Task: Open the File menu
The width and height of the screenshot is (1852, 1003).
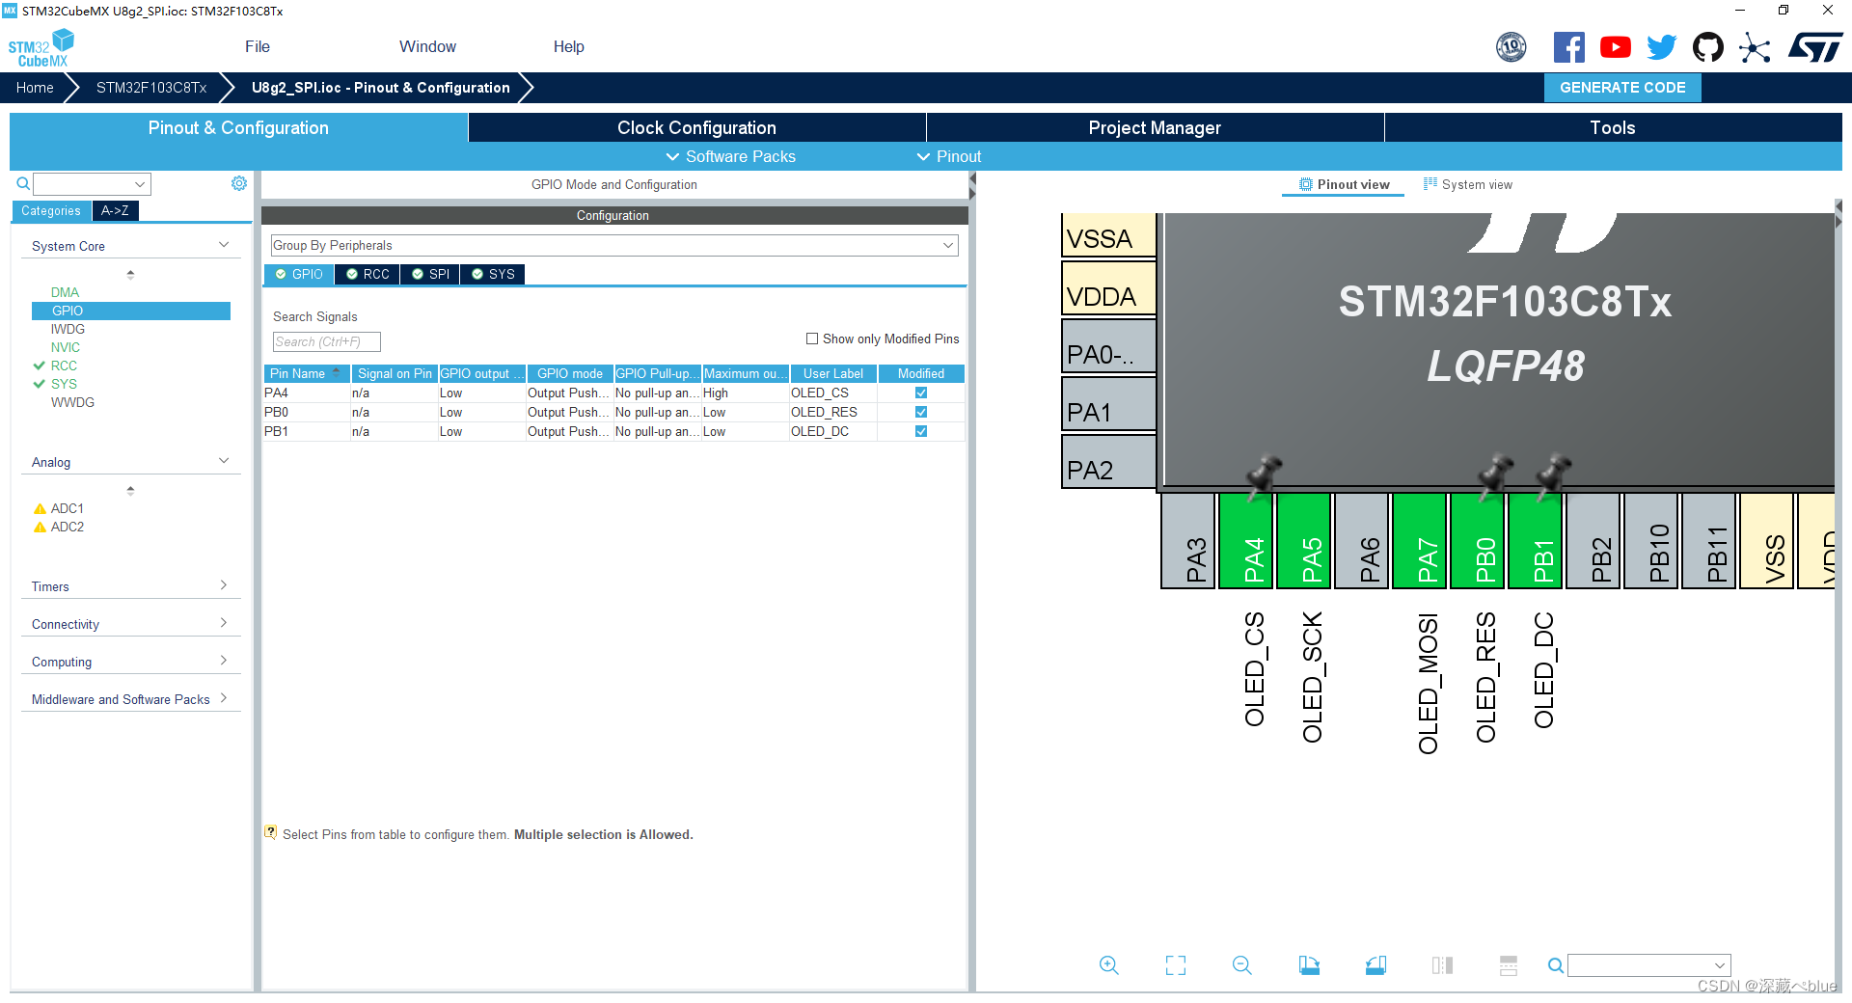Action: [258, 46]
